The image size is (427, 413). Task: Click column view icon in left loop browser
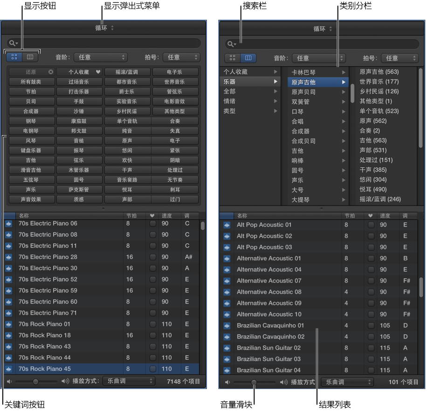(x=30, y=57)
